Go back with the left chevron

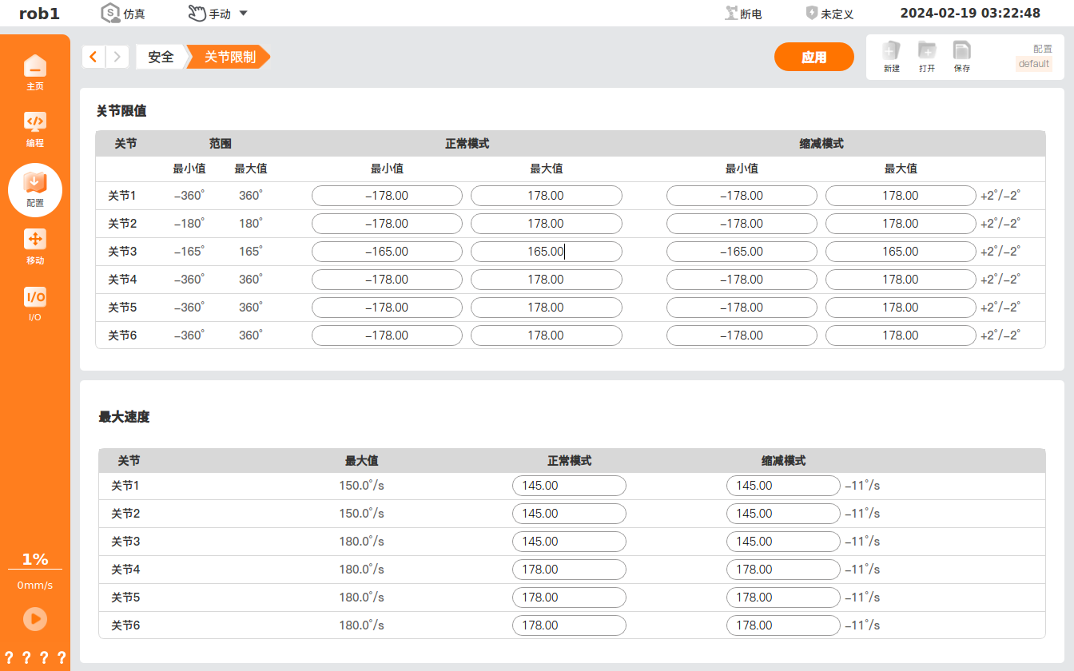tap(93, 57)
